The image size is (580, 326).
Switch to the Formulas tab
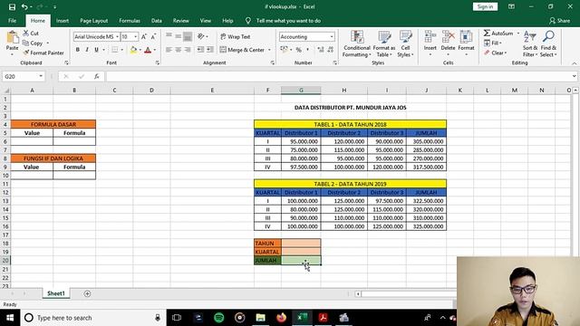tap(130, 21)
